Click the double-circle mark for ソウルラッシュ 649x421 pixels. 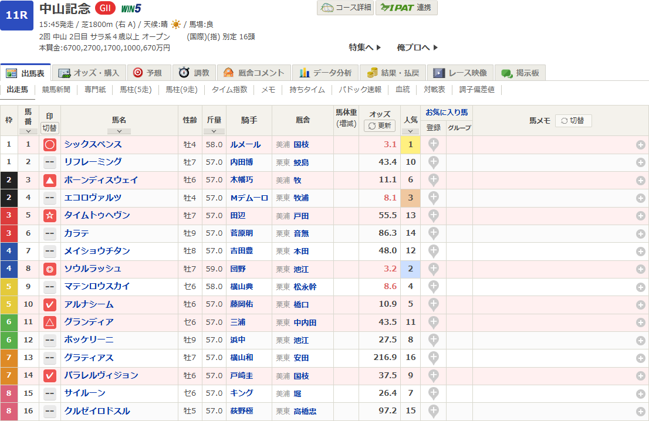[50, 269]
